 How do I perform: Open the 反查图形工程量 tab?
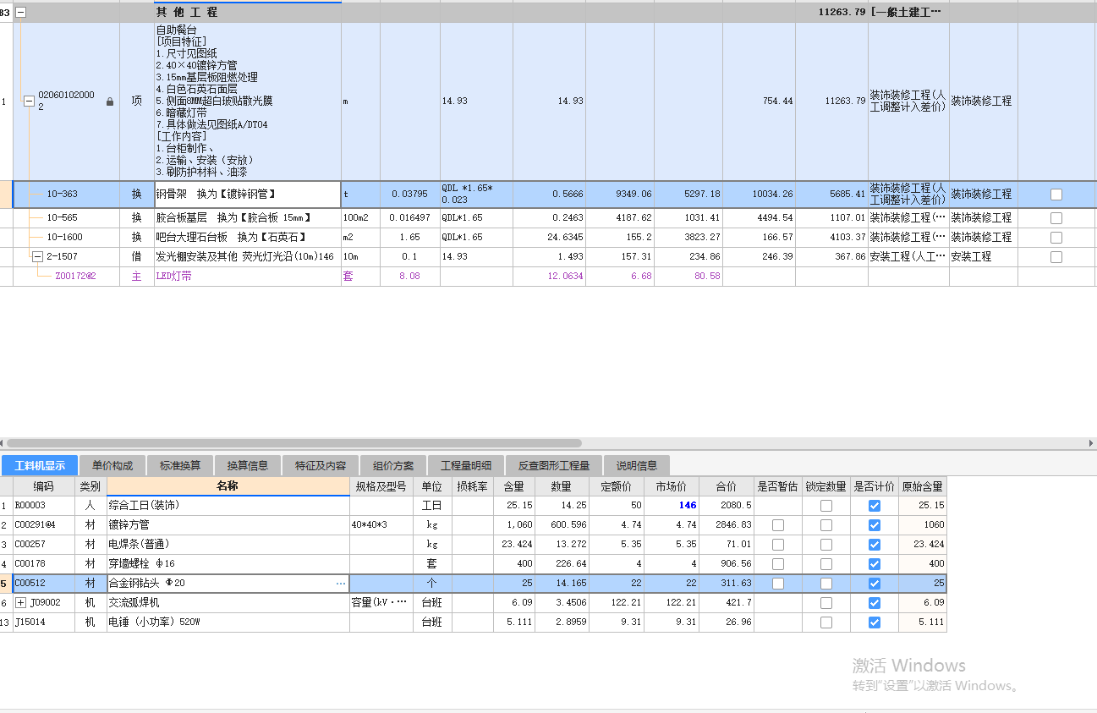(x=554, y=466)
